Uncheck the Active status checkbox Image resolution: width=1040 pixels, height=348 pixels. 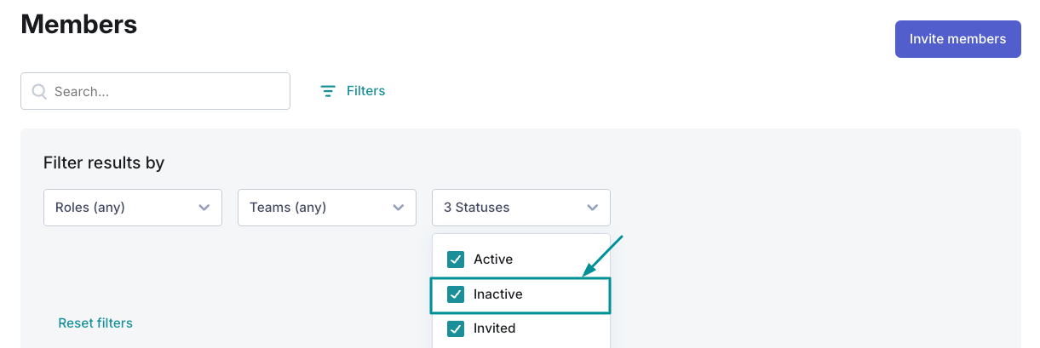tap(456, 260)
